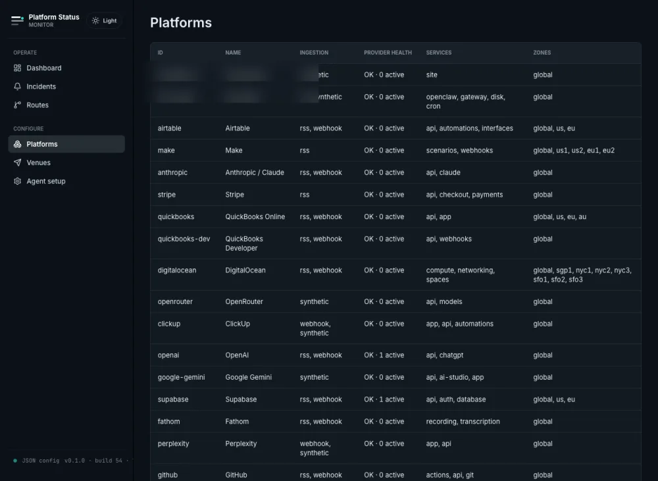Click the sun icon in Light toggle
The image size is (658, 481).
tap(95, 20)
